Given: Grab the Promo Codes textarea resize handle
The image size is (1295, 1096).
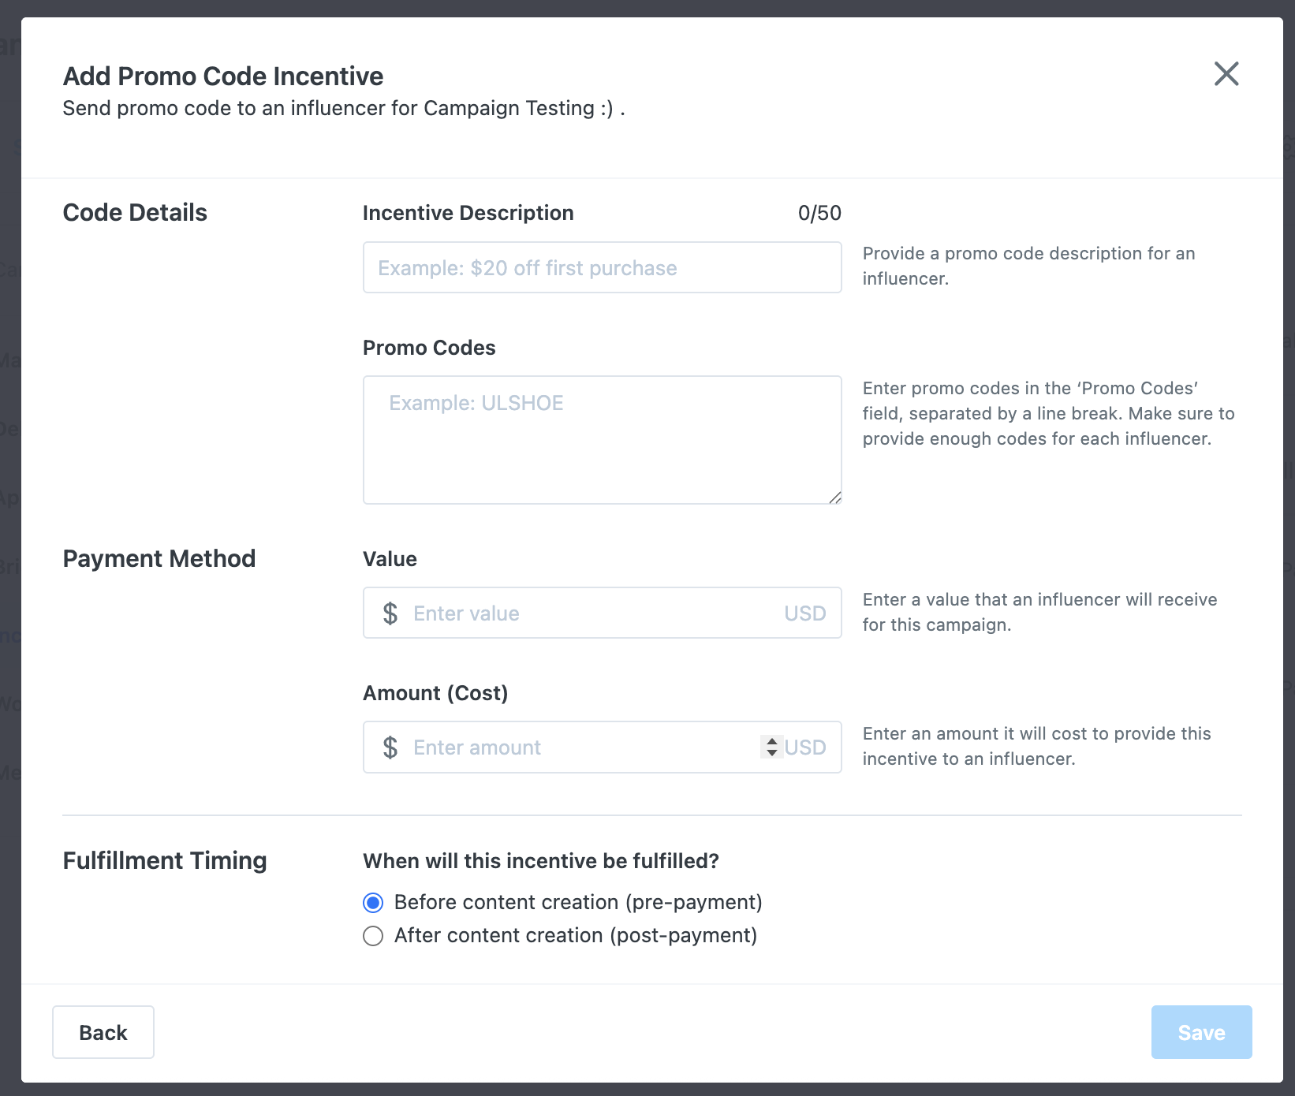Looking at the screenshot, I should [835, 498].
